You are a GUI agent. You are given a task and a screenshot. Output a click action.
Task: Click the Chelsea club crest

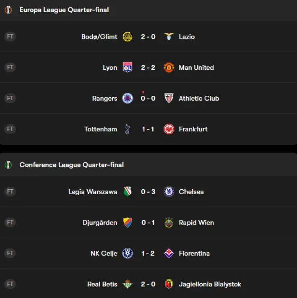pos(169,192)
